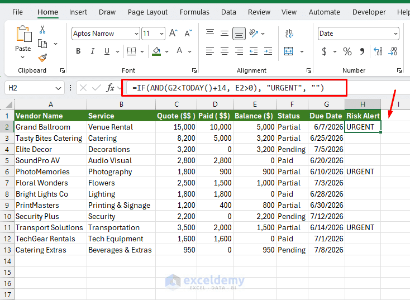Open fill color palette arrow
Viewport: 410px width, 300px height.
point(167,51)
